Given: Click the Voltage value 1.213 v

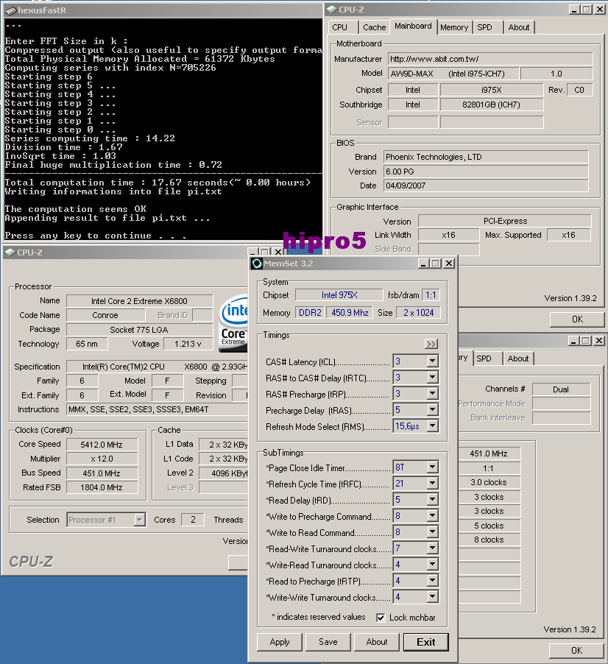Looking at the screenshot, I should 188,344.
